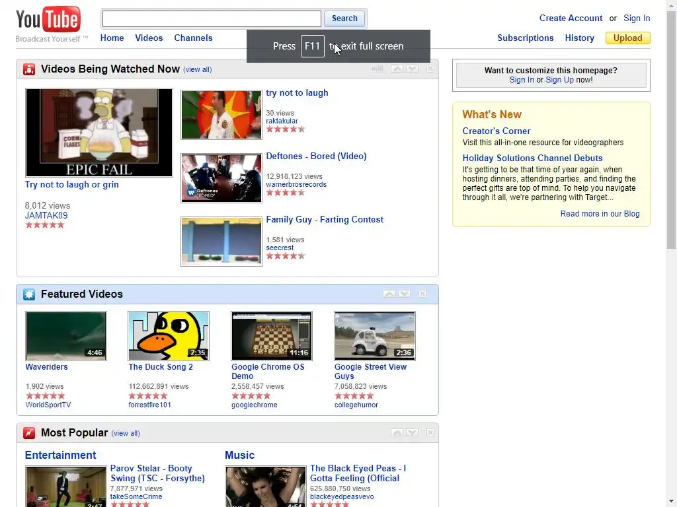The image size is (677, 507).
Task: Open the Videos menu item
Action: pyautogui.click(x=149, y=38)
